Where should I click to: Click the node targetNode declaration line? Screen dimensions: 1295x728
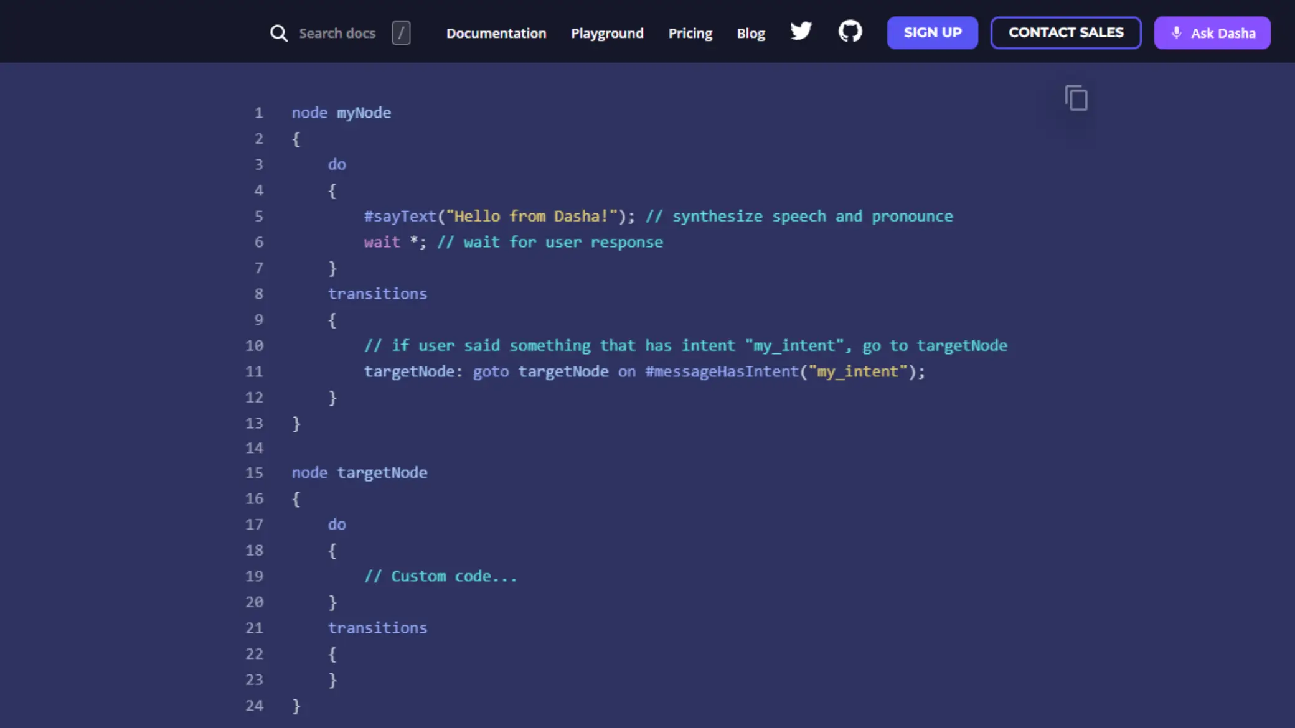pyautogui.click(x=359, y=472)
